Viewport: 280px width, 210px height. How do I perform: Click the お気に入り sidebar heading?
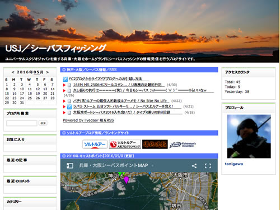(x=16, y=139)
